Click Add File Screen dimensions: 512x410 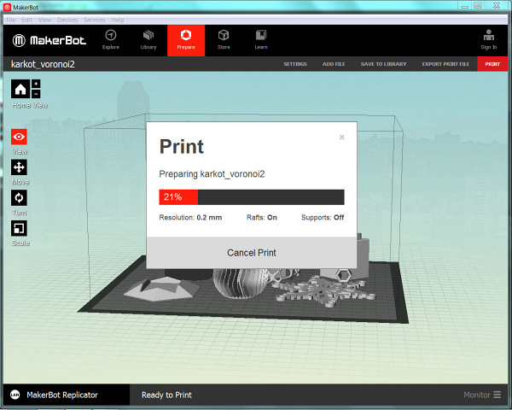334,64
